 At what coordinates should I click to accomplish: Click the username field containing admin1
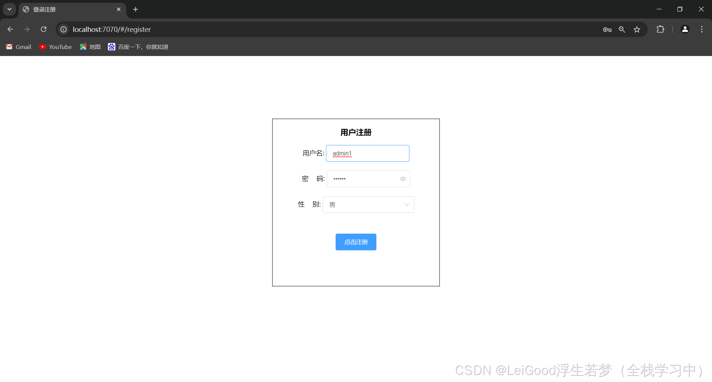point(367,153)
